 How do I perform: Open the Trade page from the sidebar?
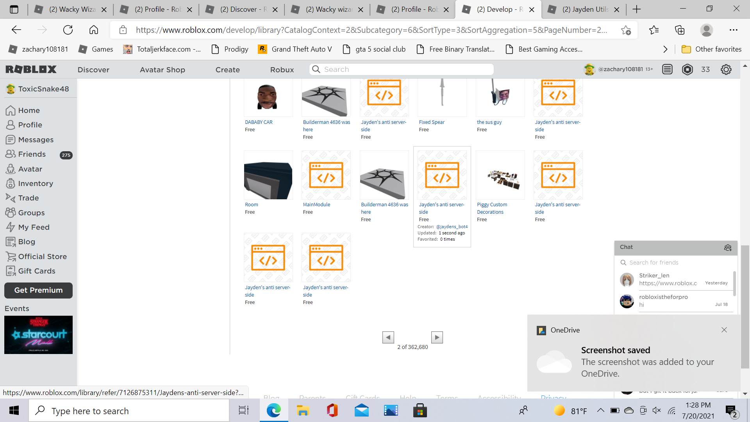[x=27, y=198]
